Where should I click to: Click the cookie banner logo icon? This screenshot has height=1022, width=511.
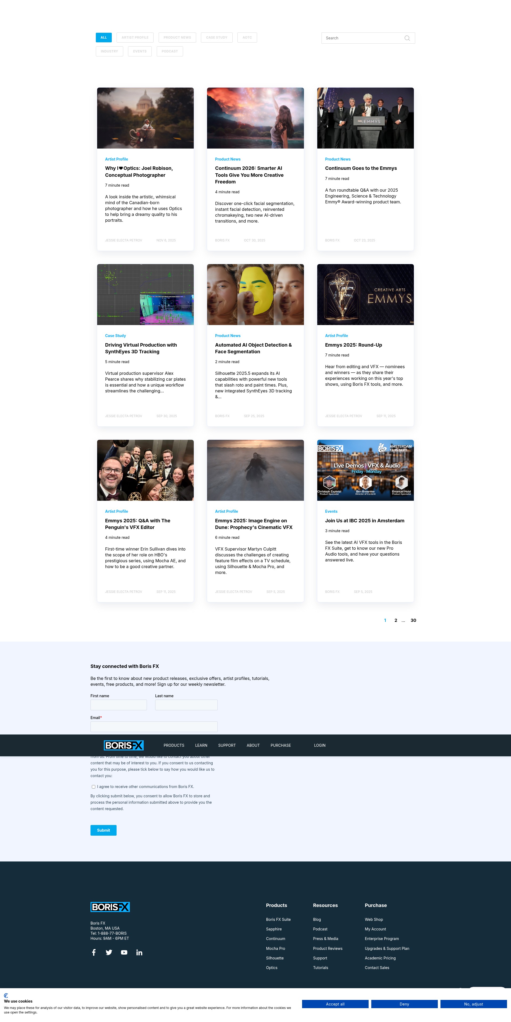coord(6,995)
